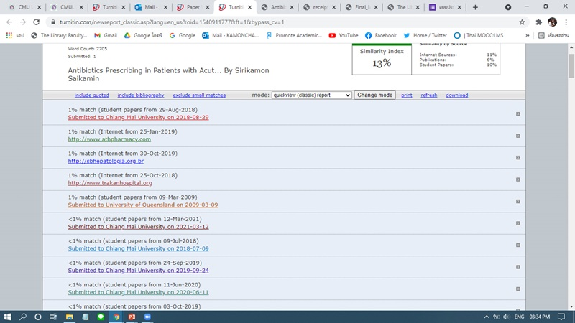
Task: Open new browser tab with plus
Action: [x=475, y=7]
